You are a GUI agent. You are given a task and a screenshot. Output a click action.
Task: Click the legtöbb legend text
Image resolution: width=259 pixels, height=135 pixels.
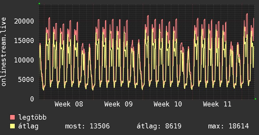point(32,118)
